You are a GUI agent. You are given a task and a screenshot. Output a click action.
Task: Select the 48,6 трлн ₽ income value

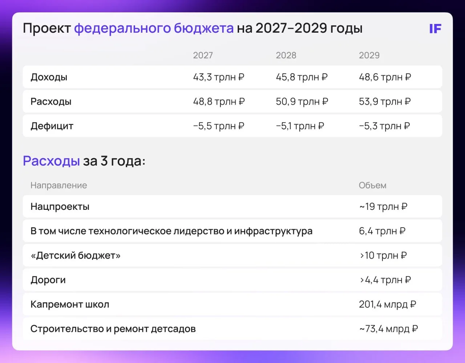pos(385,77)
